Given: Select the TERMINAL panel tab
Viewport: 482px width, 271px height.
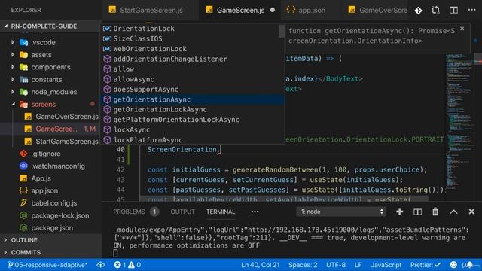Looking at the screenshot, I should click(221, 212).
